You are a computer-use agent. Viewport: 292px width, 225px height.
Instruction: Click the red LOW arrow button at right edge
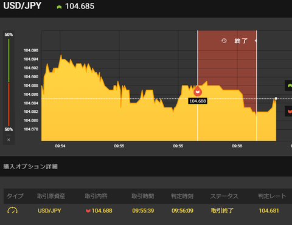click(289, 111)
